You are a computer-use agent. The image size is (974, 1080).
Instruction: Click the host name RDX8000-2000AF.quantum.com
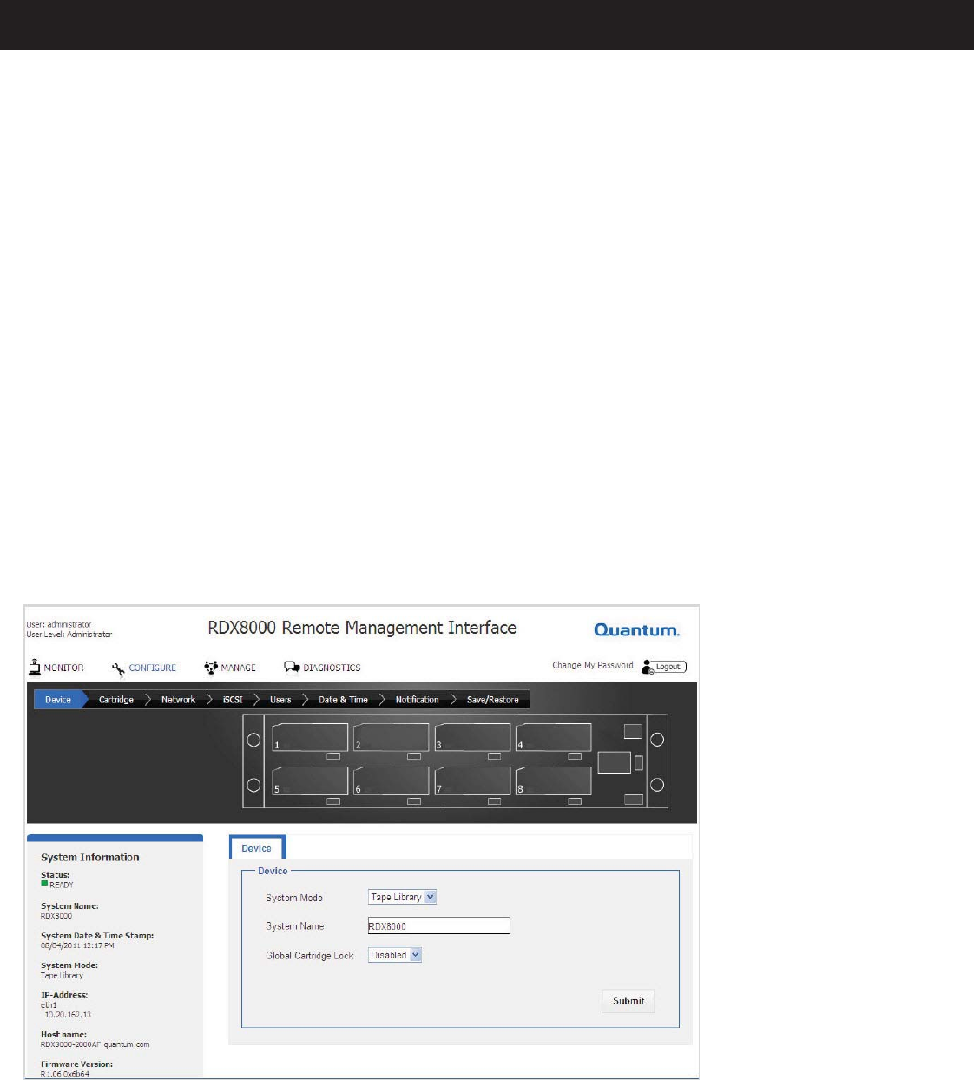95,1044
